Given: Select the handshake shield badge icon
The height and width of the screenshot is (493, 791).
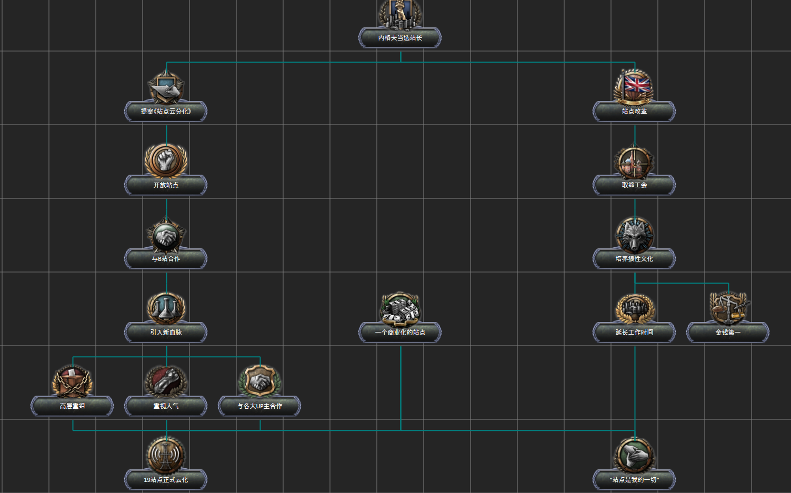Looking at the screenshot, I should pos(260,381).
